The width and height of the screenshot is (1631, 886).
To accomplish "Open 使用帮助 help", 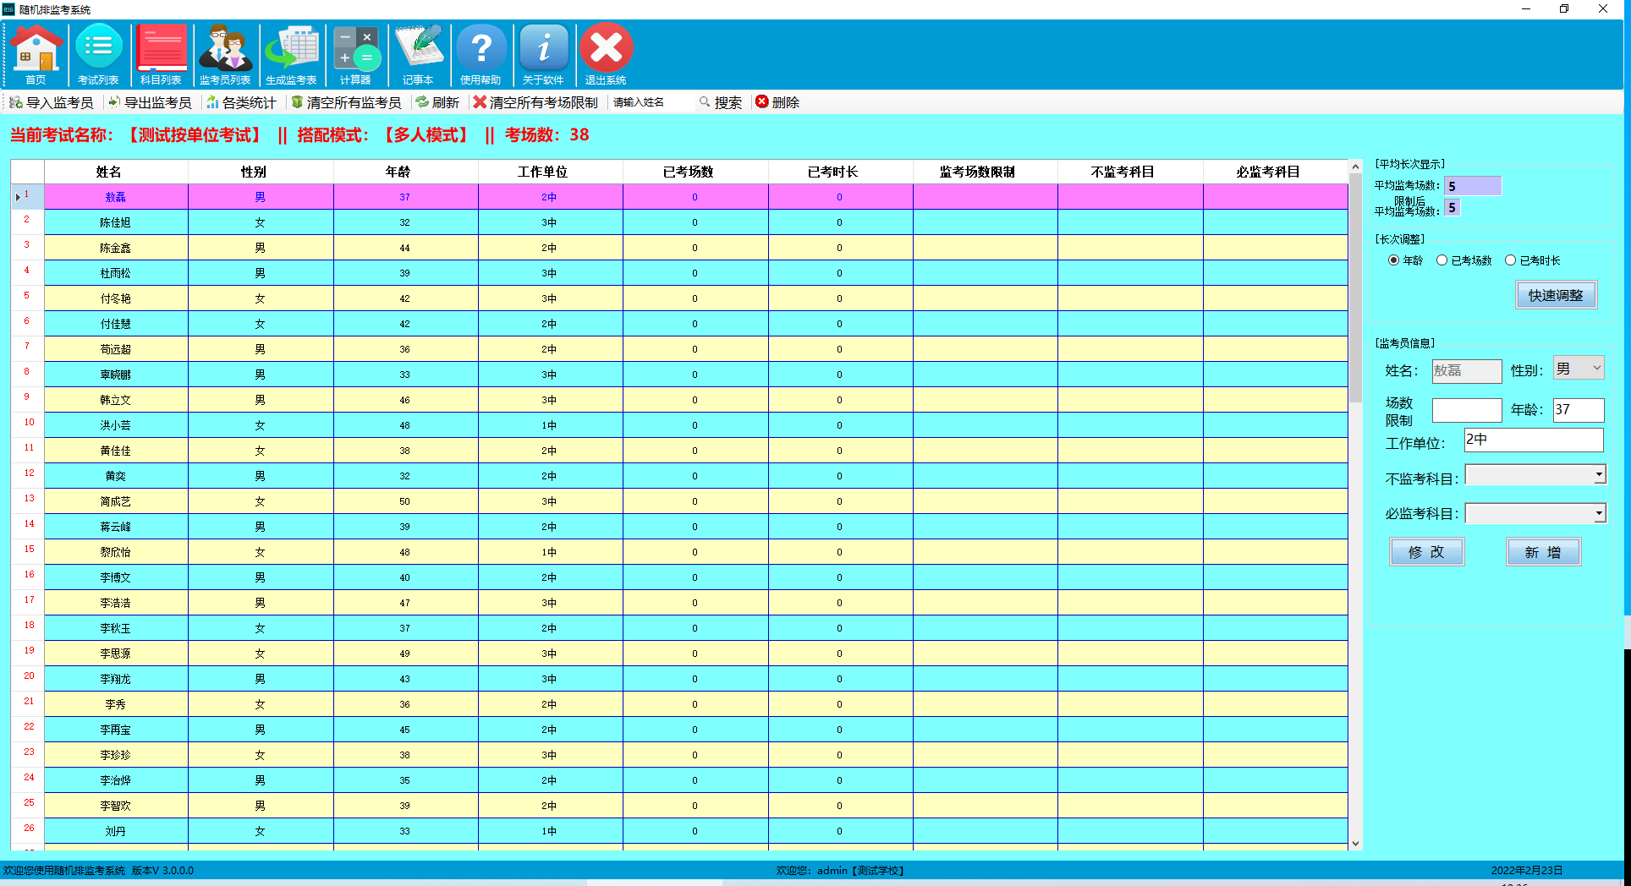I will tap(481, 55).
